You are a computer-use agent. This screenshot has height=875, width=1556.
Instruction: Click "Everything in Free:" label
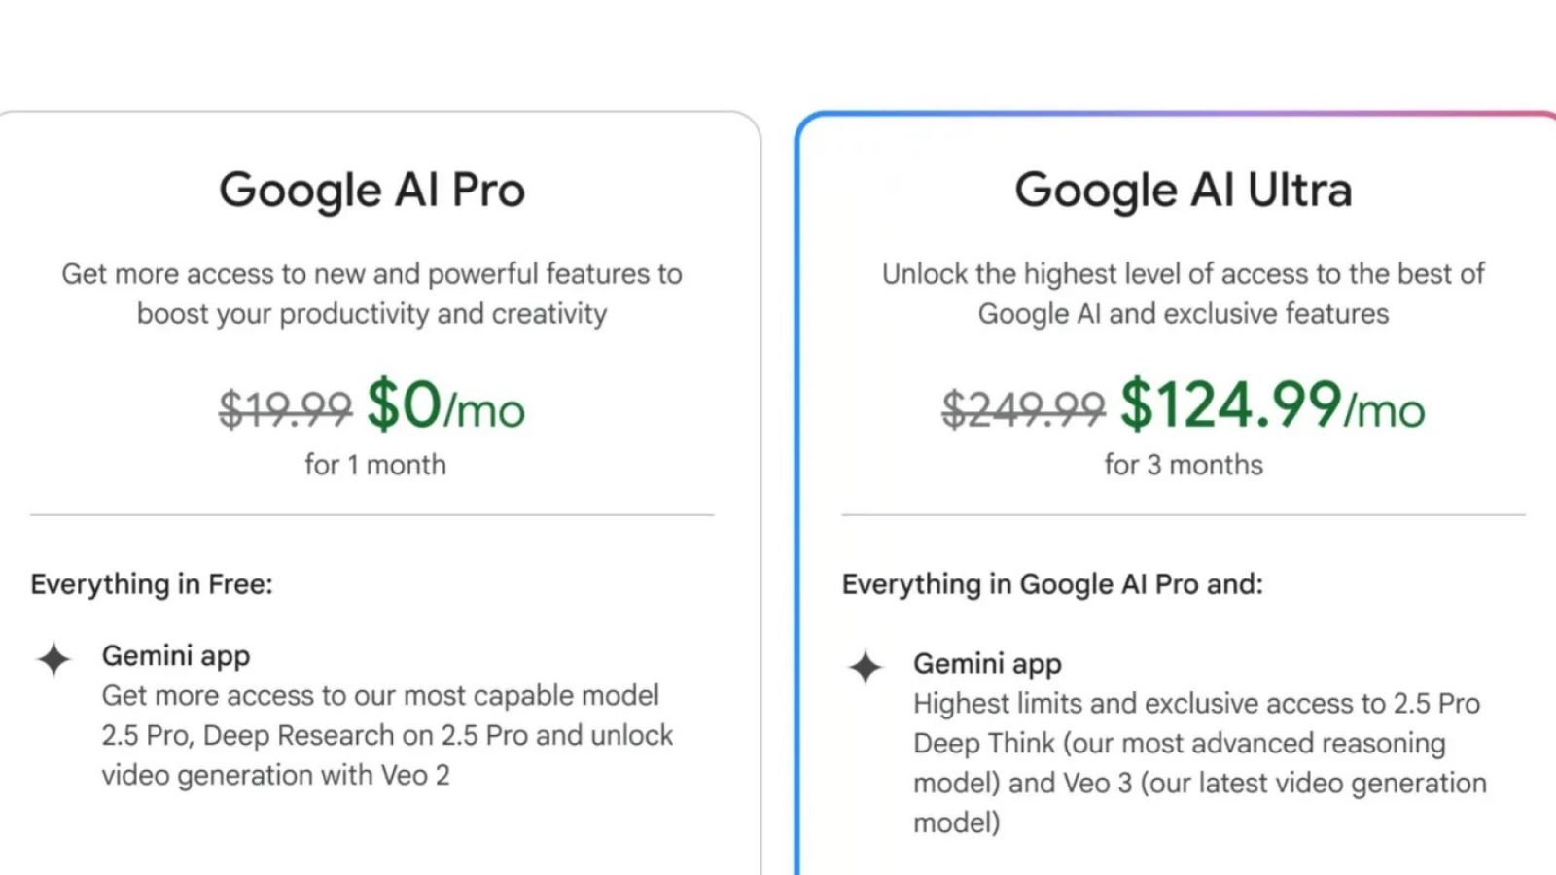152,584
